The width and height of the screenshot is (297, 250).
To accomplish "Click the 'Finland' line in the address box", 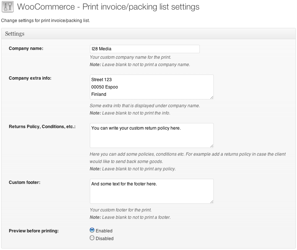I will tap(99, 94).
